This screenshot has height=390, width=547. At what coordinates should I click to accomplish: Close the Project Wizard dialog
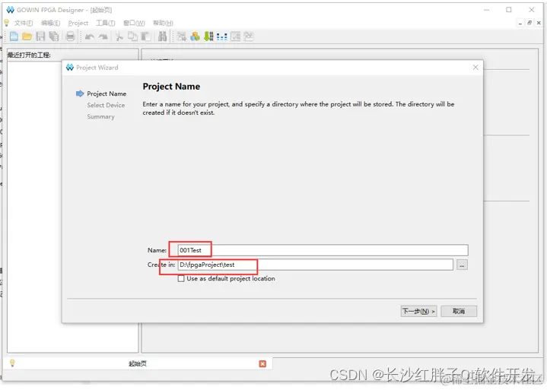(x=475, y=67)
